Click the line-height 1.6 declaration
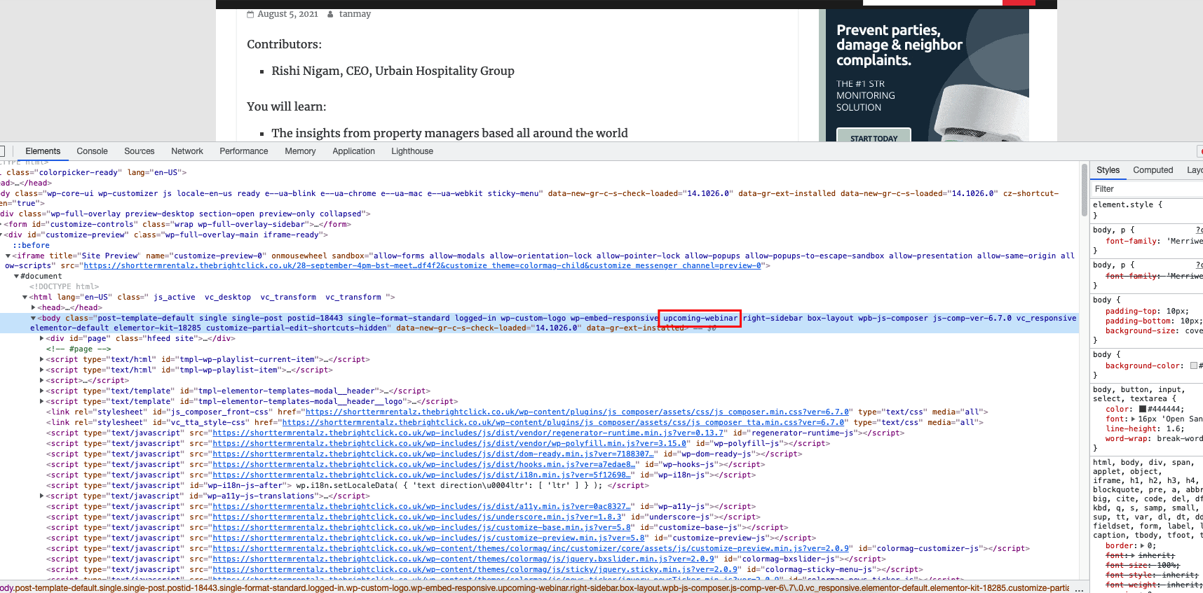The image size is (1203, 593). (1145, 429)
